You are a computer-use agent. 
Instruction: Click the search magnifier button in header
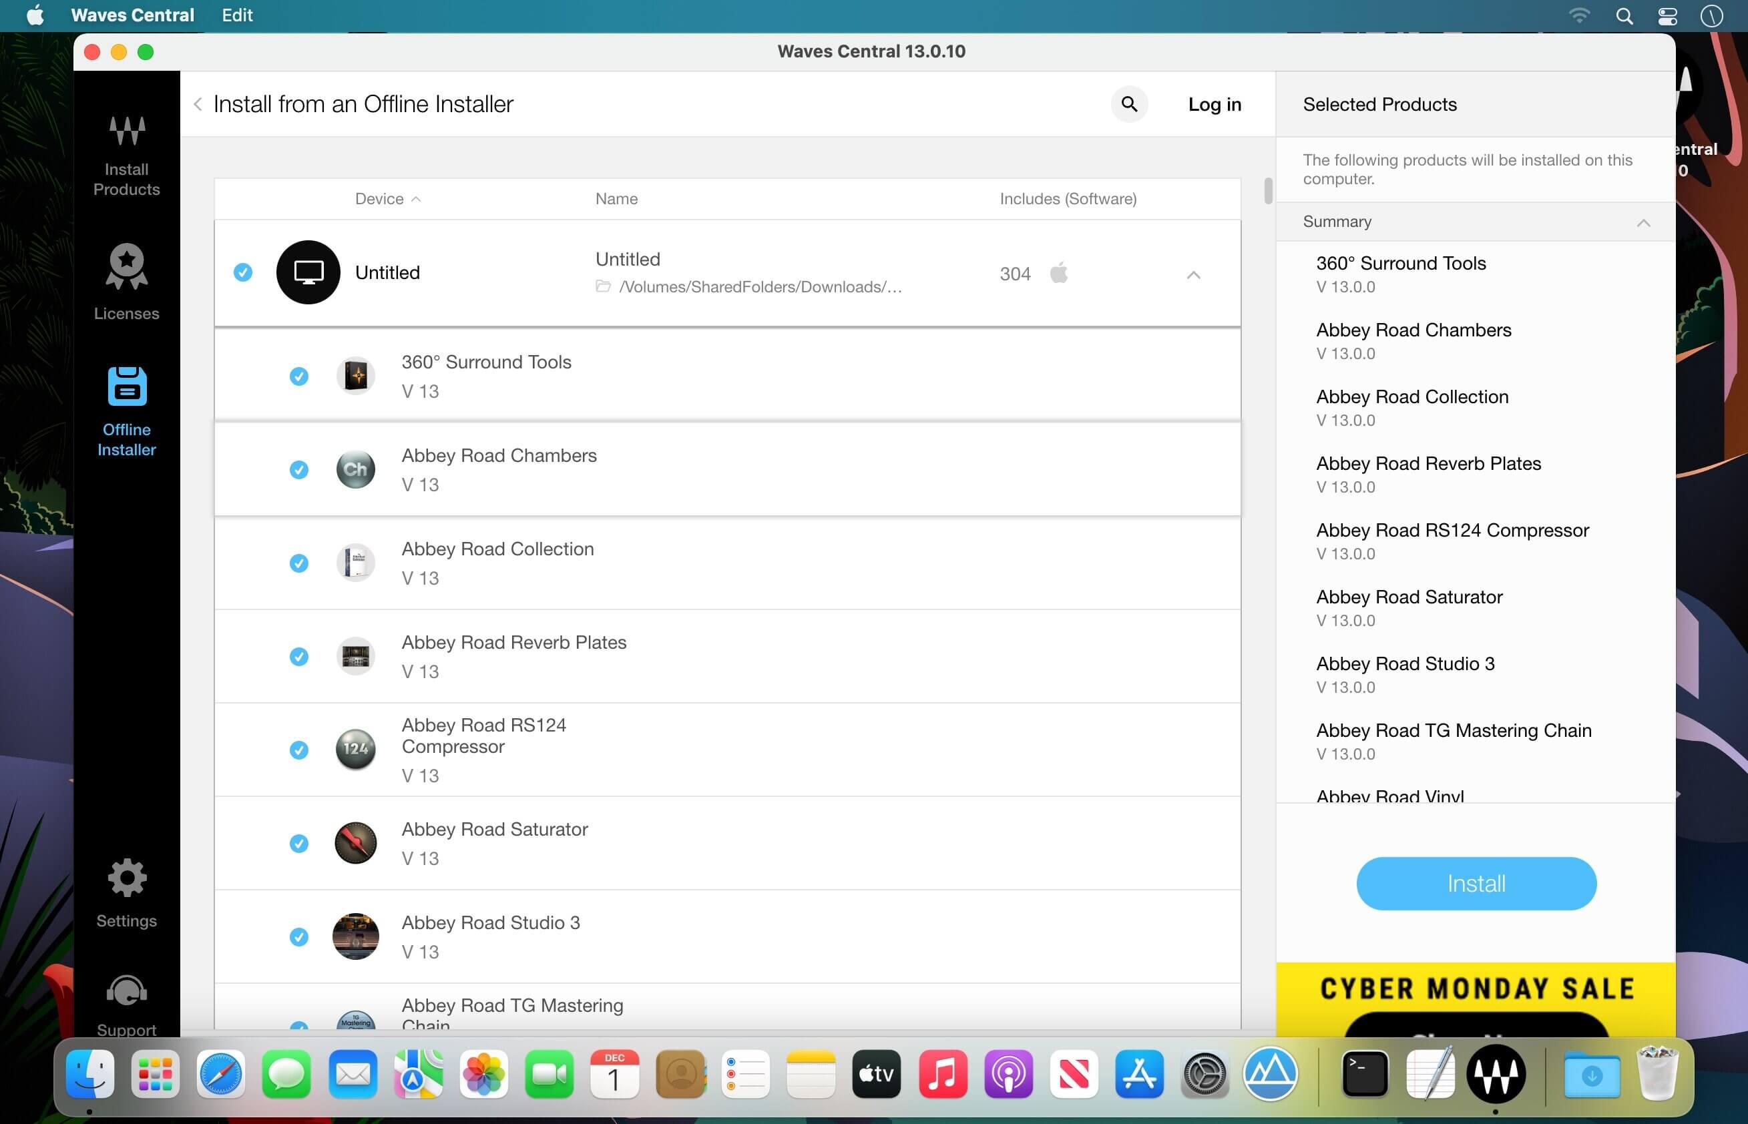(1129, 104)
